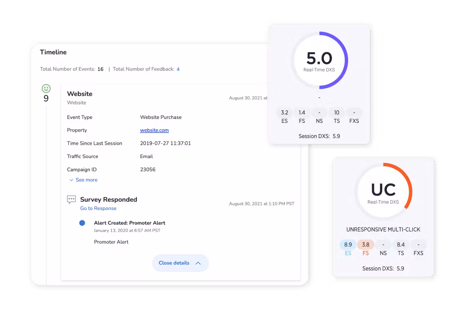Click the blue Promoter Alert dot marker
The width and height of the screenshot is (465, 310).
[82, 223]
